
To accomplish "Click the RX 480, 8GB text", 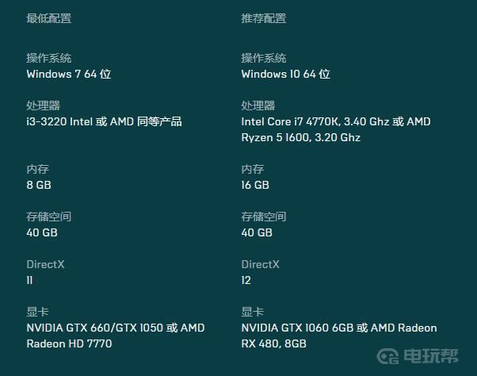I will click(x=274, y=343).
